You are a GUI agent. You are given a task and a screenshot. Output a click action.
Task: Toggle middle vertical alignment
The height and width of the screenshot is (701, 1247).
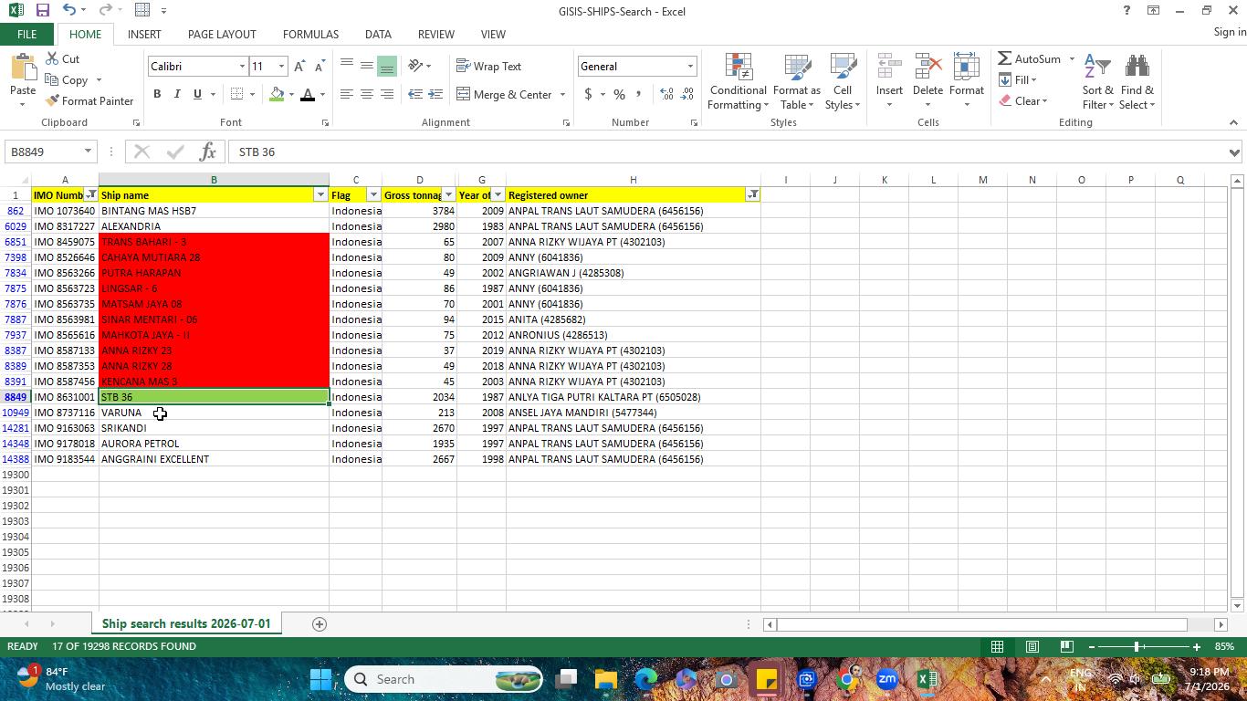pyautogui.click(x=366, y=66)
